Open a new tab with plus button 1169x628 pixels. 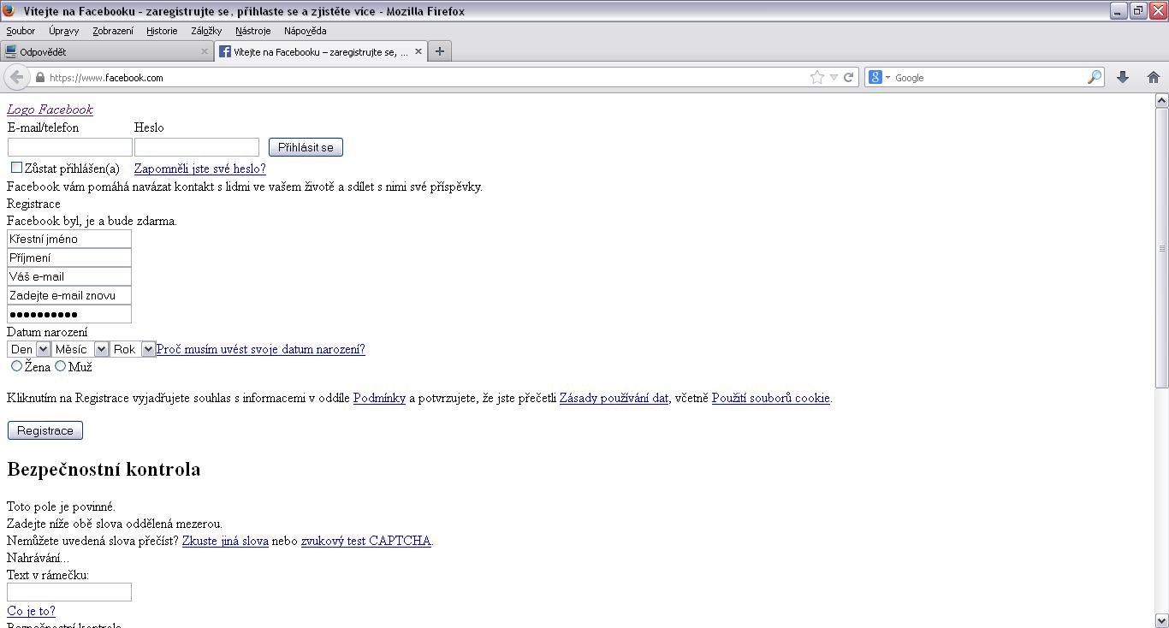[439, 51]
